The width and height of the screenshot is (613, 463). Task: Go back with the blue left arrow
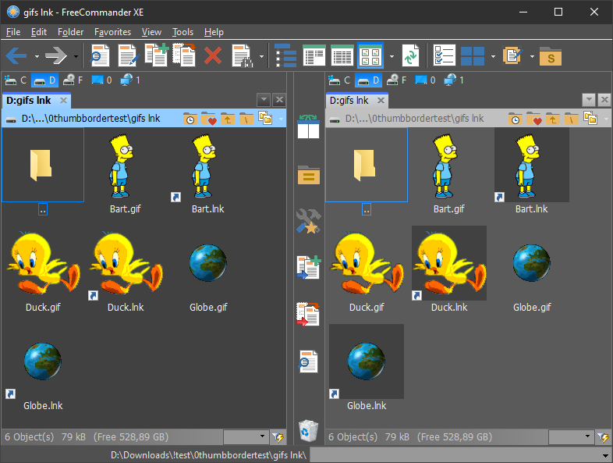pos(16,56)
